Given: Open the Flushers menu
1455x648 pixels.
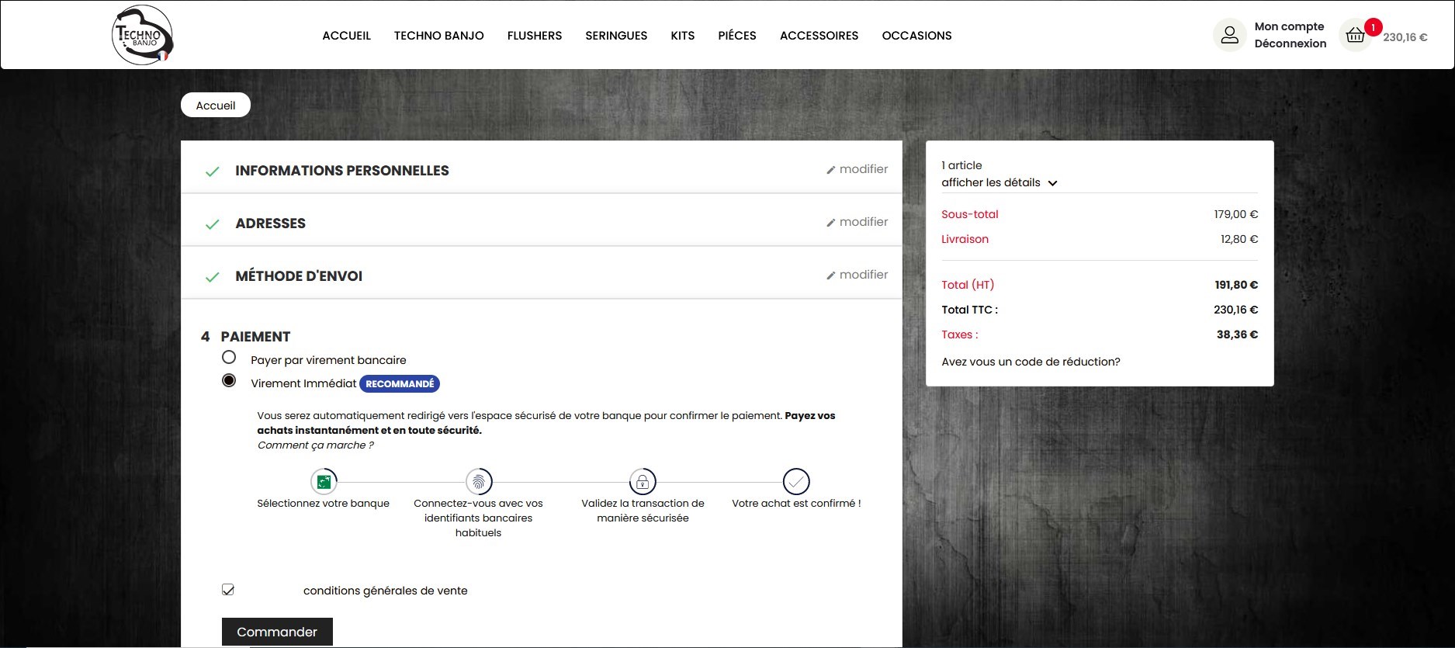Looking at the screenshot, I should click(x=534, y=36).
